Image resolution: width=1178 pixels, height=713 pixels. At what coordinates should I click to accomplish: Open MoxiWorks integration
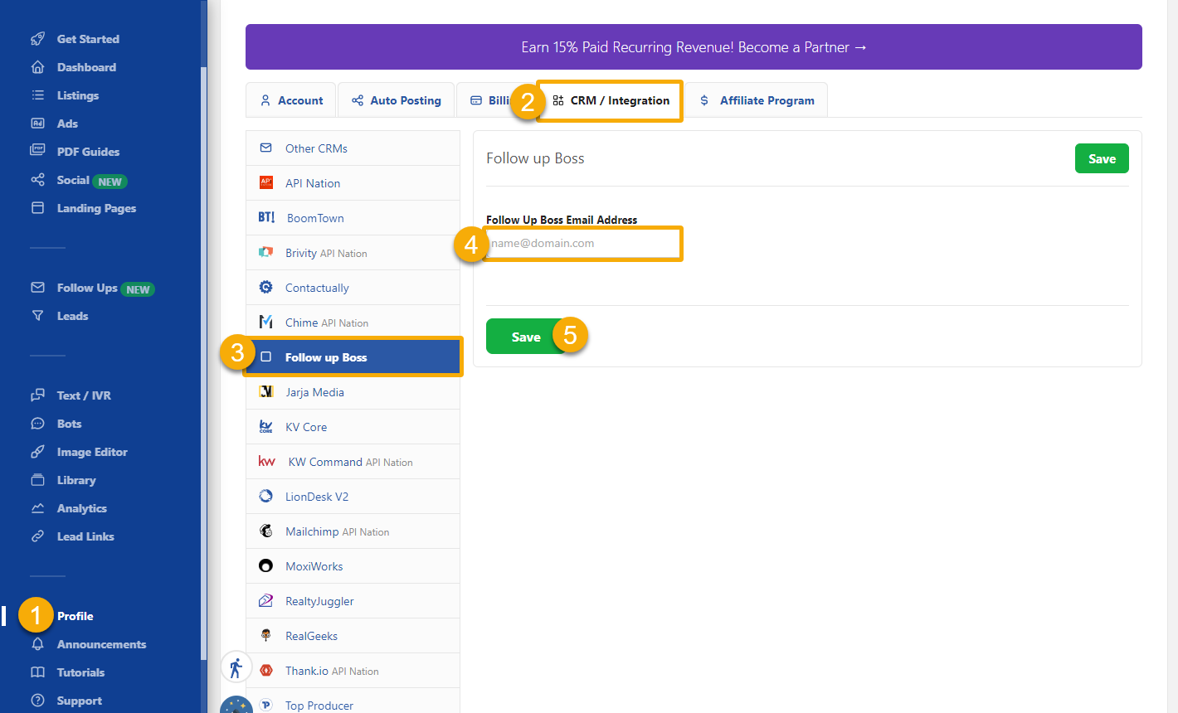[353, 566]
